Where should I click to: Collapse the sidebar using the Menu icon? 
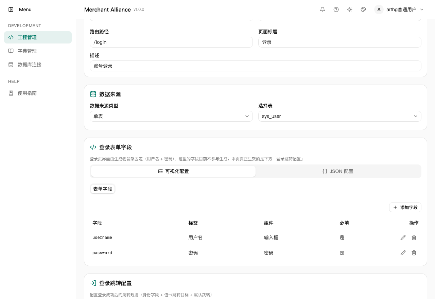(11, 10)
